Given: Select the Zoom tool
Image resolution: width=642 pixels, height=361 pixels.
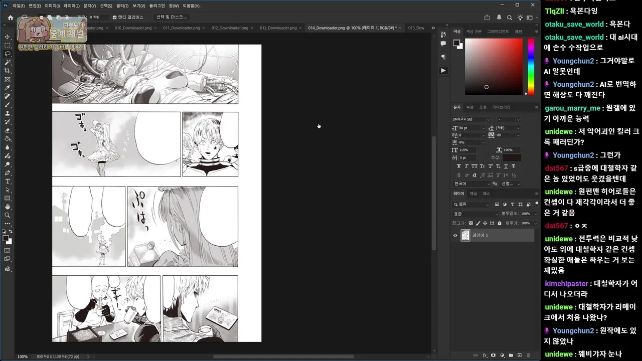Looking at the screenshot, I should pos(8,215).
